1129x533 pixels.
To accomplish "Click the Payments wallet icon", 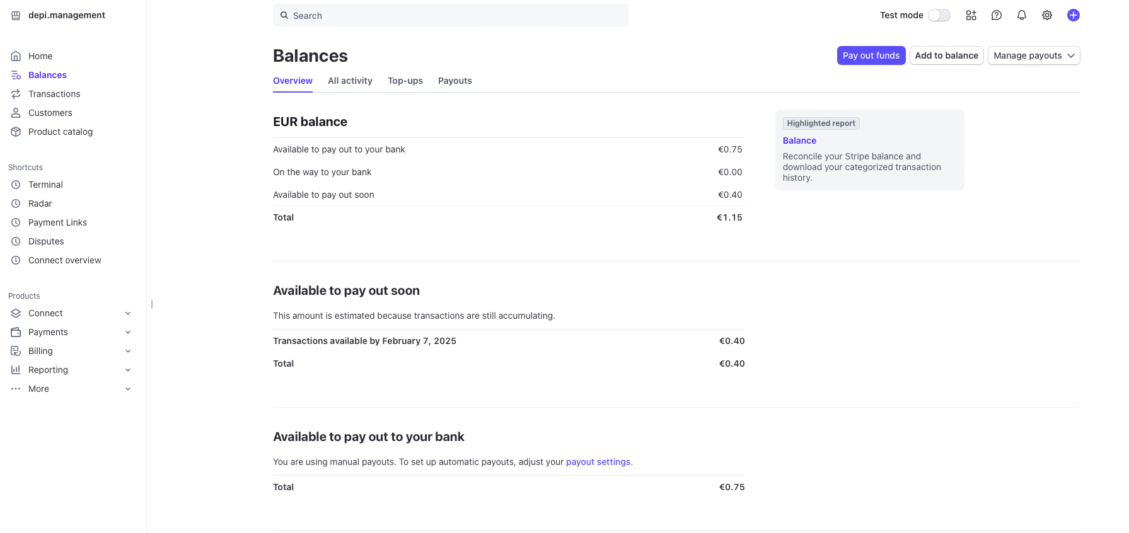I will pos(16,332).
